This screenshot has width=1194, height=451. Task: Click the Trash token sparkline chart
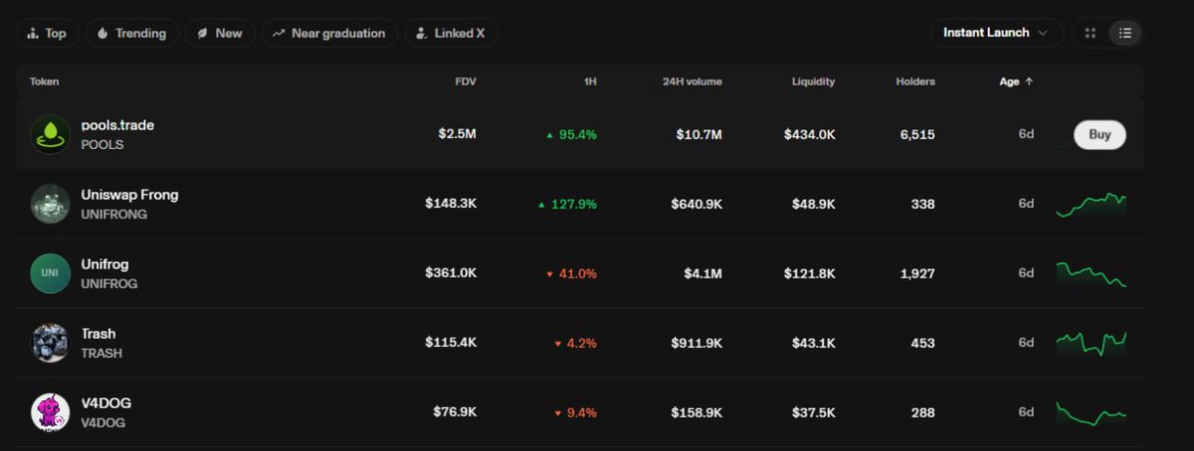click(x=1091, y=343)
